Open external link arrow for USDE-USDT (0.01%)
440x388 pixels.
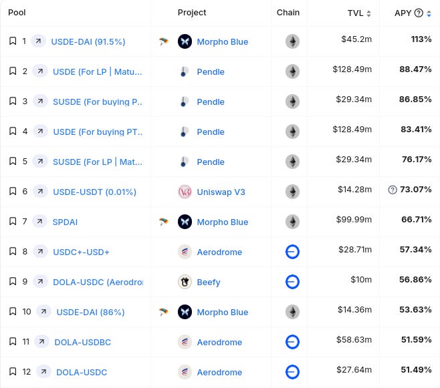click(x=40, y=191)
